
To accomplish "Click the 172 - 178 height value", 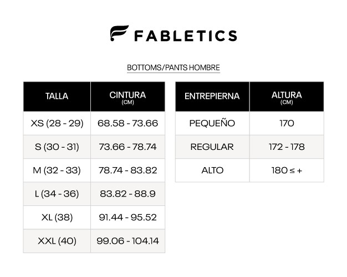I will [x=286, y=147].
